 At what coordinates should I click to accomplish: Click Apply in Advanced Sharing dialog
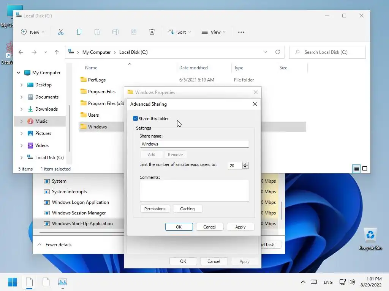pos(240,227)
